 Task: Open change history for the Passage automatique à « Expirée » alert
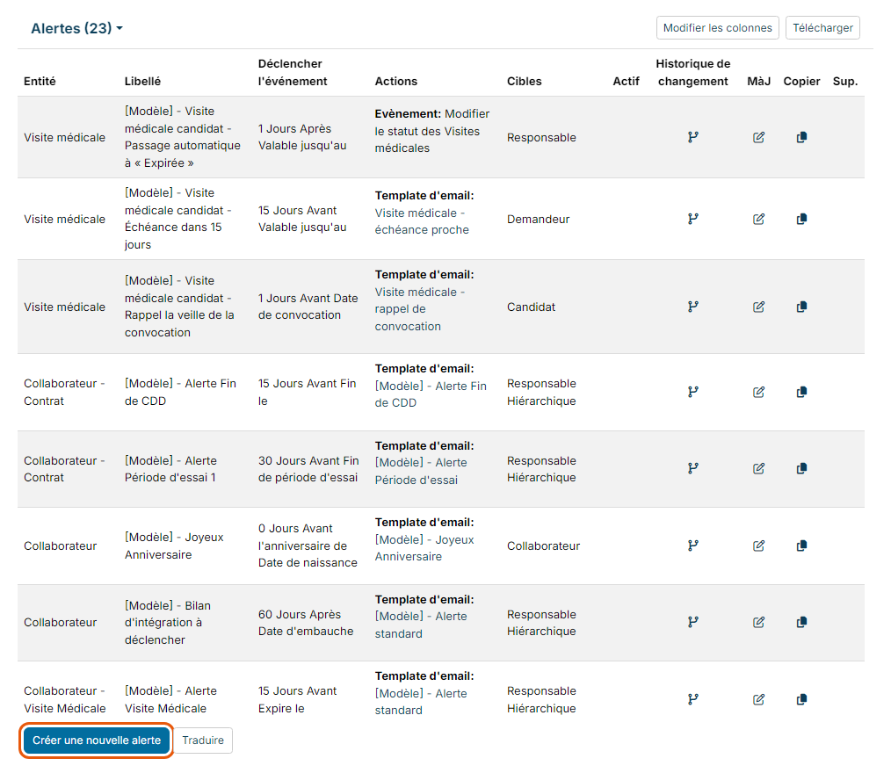692,137
